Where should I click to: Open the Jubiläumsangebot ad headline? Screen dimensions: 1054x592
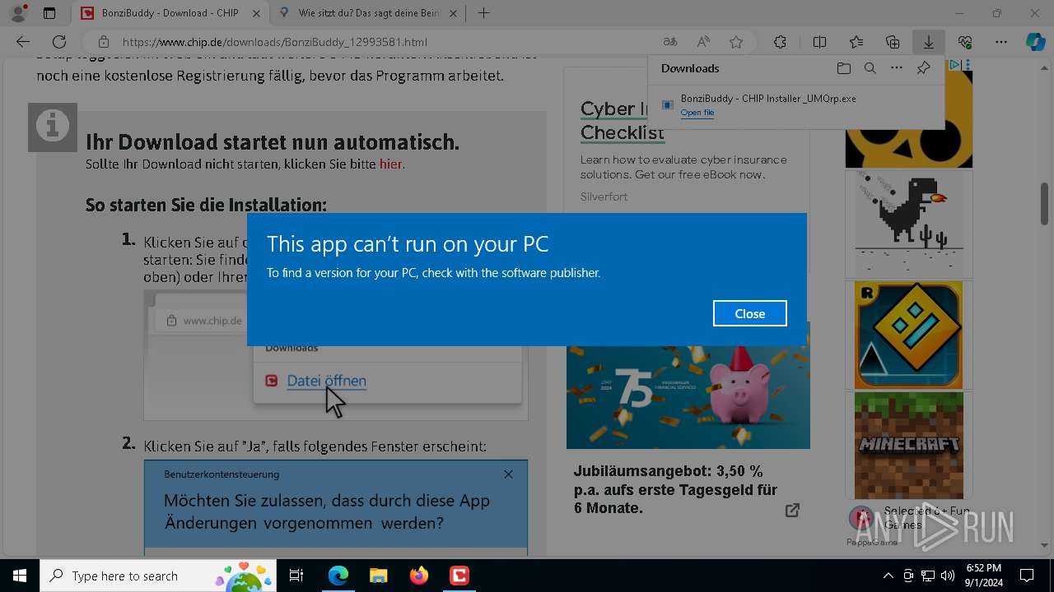point(675,490)
